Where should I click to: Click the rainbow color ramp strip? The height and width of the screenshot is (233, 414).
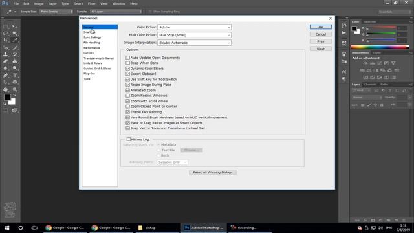[x=380, y=47]
